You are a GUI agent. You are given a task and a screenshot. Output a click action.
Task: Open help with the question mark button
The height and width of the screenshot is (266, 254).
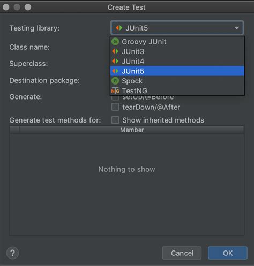click(12, 253)
